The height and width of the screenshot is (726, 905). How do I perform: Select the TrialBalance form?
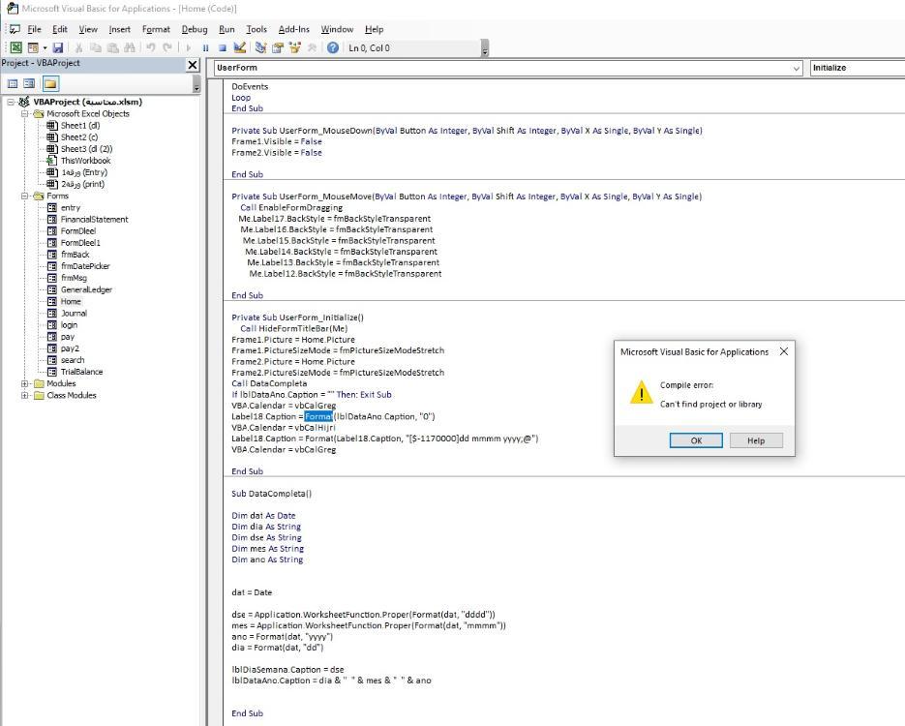click(x=82, y=372)
